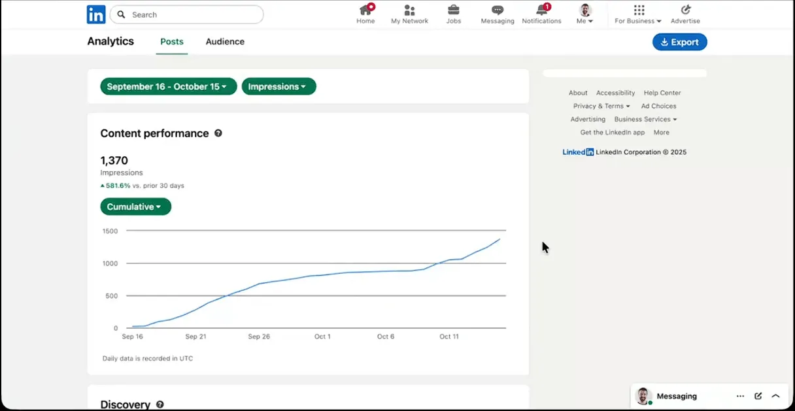Open the September 16 - October 15 date selector

168,86
